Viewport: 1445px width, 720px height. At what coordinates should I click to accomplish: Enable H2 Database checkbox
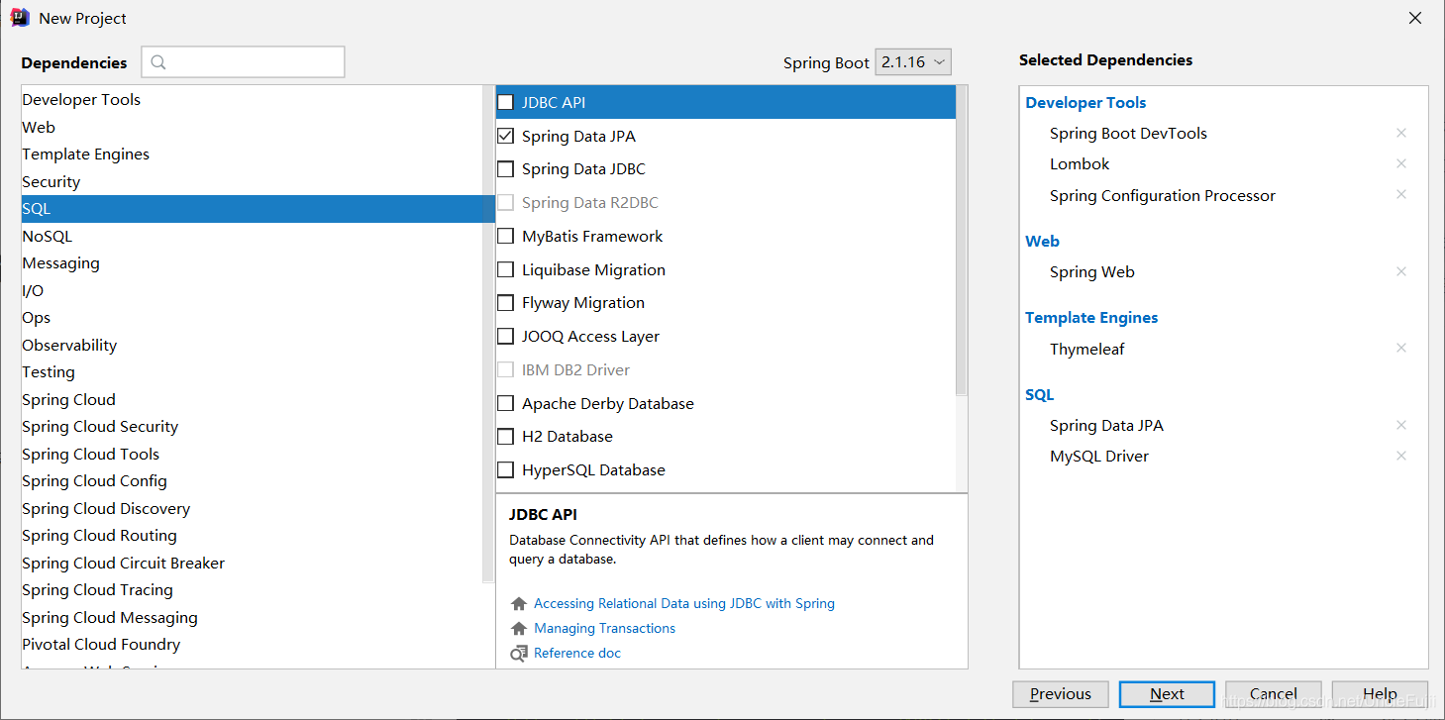(x=505, y=437)
